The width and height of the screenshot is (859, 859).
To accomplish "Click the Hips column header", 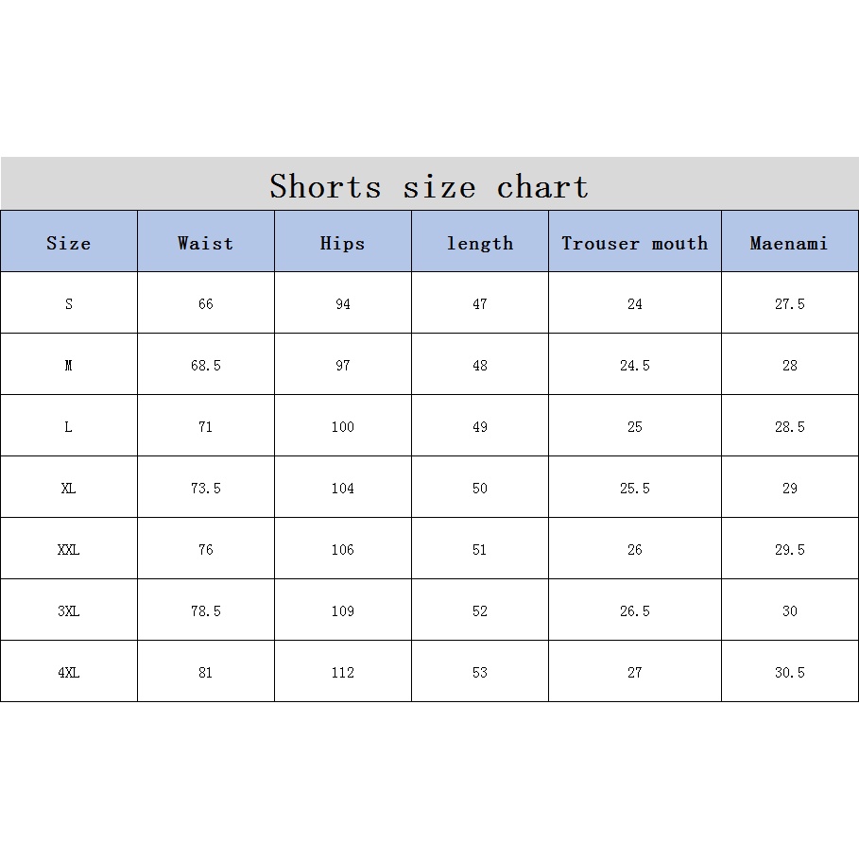I will click(342, 243).
